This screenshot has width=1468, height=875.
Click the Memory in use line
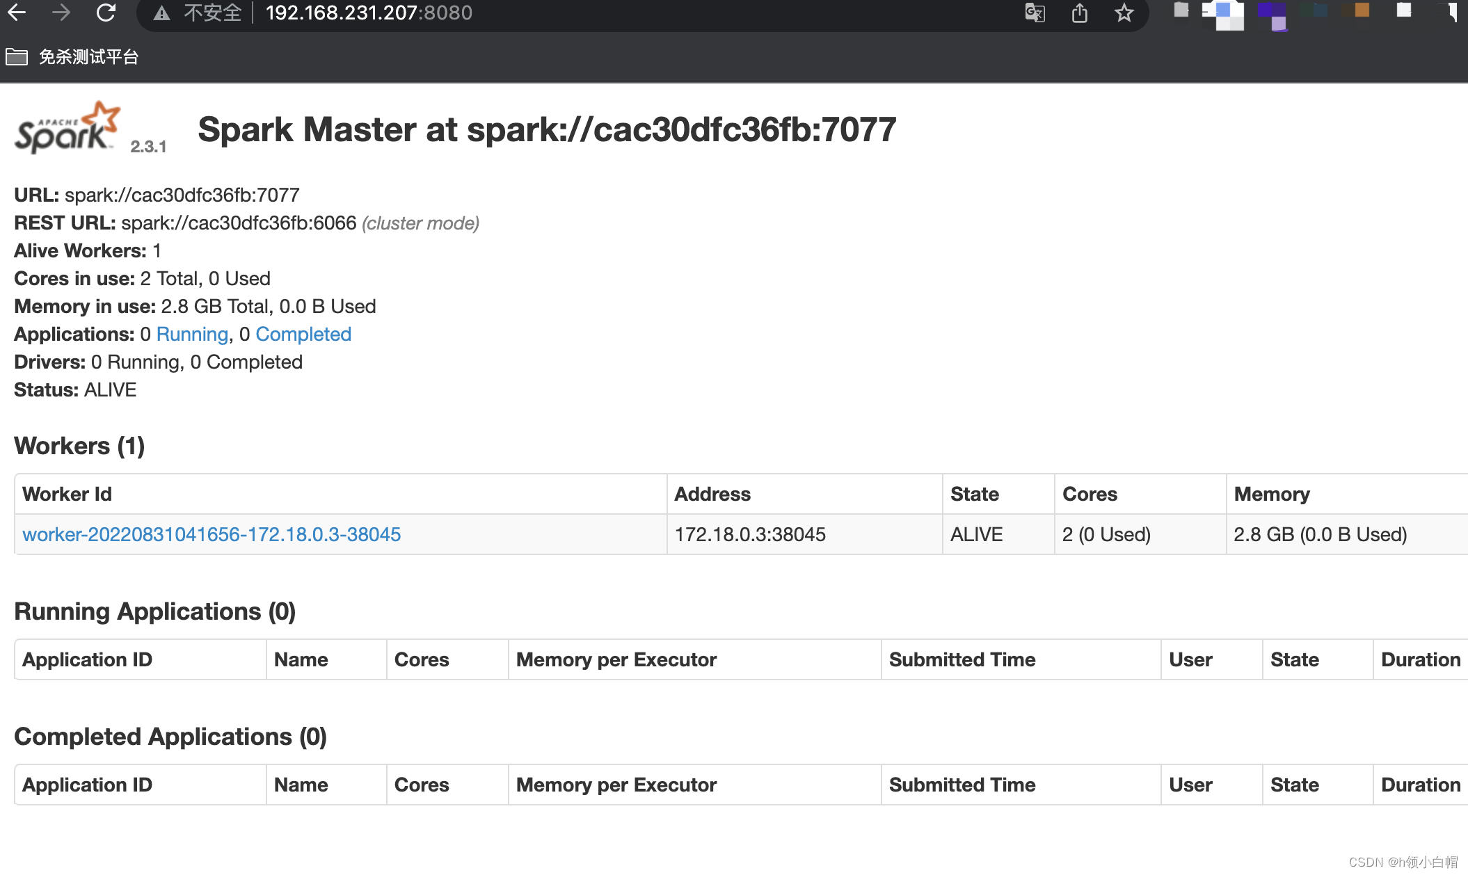click(195, 306)
